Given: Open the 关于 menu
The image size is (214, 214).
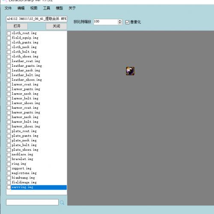Looking at the screenshot, I should point(72,8).
